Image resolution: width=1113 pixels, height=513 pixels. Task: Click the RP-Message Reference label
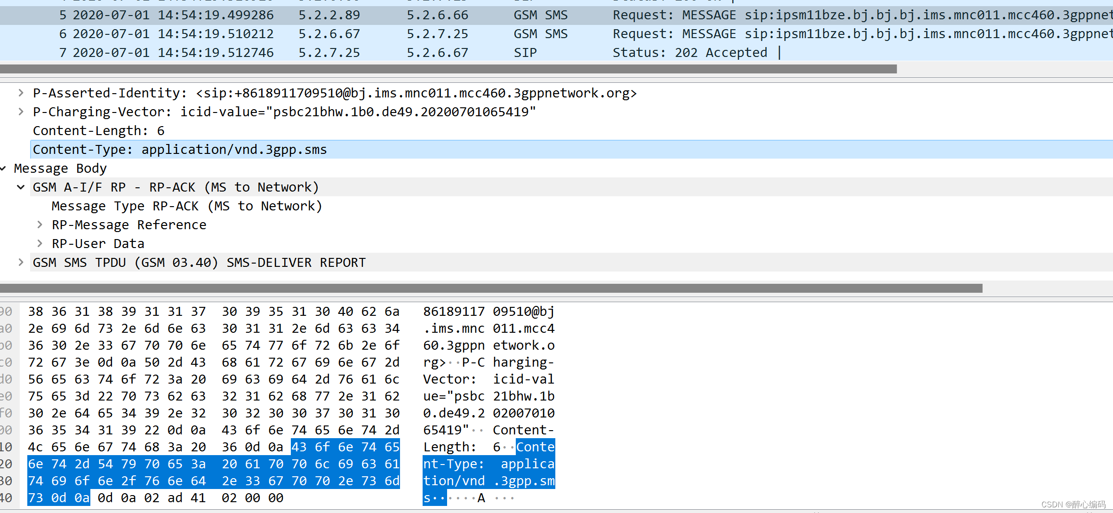[129, 224]
